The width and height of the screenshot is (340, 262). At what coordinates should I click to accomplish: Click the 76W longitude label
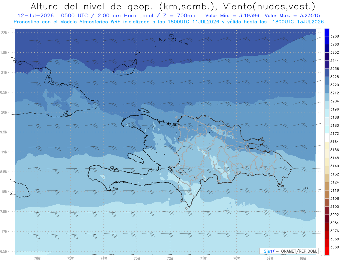click(37, 258)
